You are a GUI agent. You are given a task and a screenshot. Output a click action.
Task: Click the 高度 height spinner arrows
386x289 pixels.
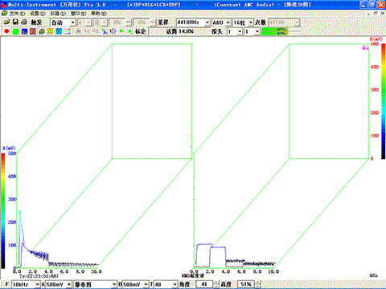258,284
